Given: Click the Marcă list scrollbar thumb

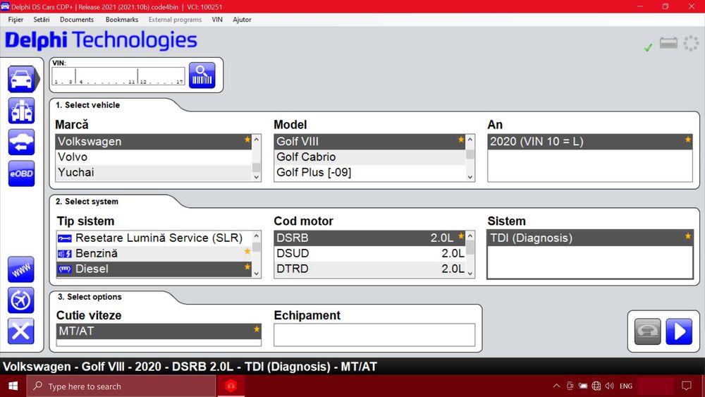Looking at the screenshot, I should tap(257, 167).
